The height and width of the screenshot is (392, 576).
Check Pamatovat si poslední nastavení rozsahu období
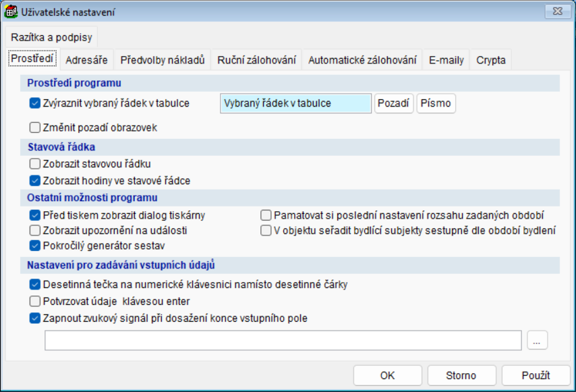pos(266,216)
